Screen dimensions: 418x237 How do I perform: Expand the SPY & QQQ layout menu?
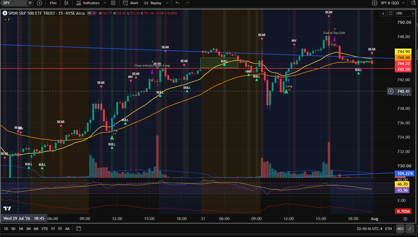[403, 3]
